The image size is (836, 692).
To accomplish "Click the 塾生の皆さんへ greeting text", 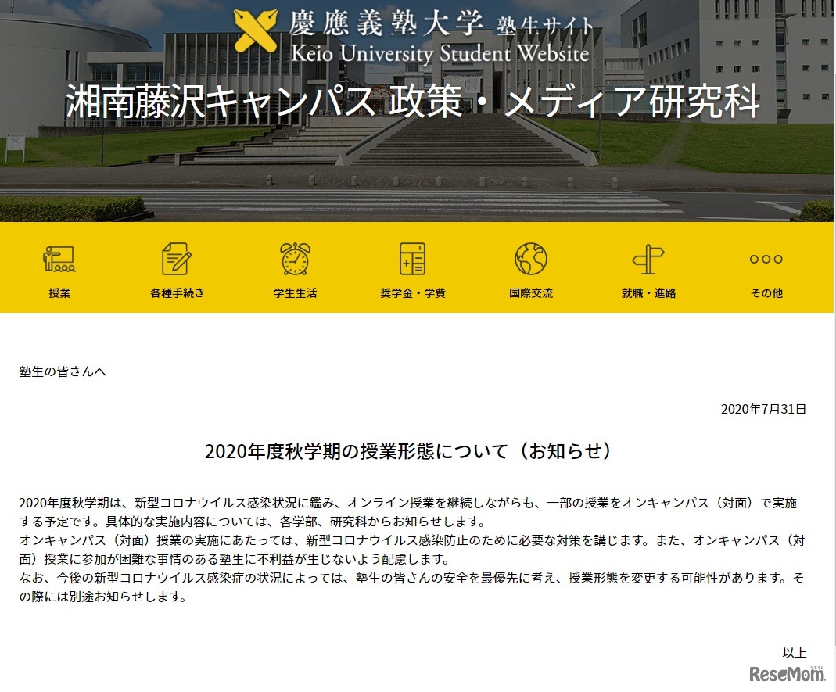I will pos(63,372).
